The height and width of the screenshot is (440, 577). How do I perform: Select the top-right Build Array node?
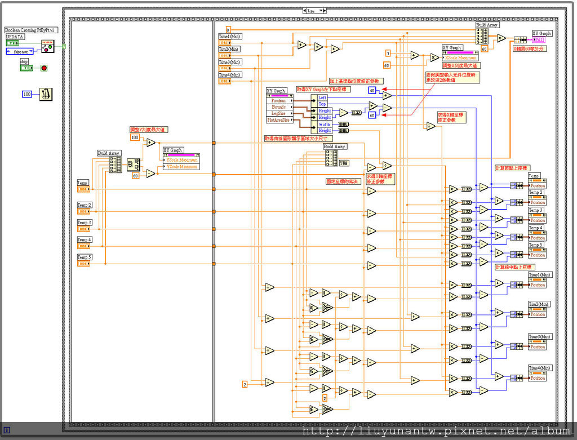482,37
